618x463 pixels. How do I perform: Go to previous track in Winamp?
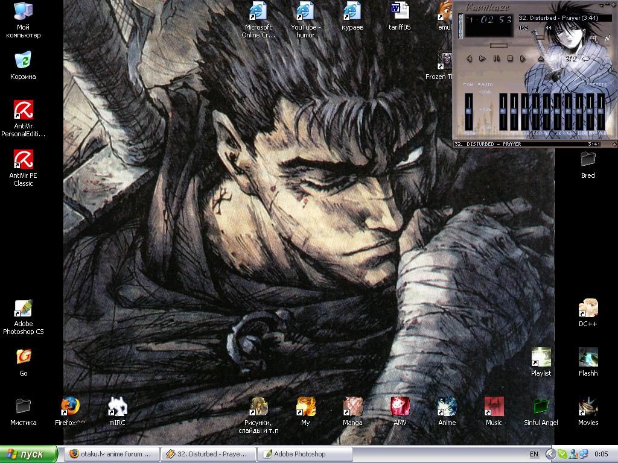point(469,58)
